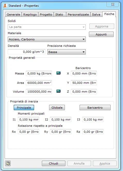Click the Appunti button
This screenshot has height=171, width=123.
(101, 34)
